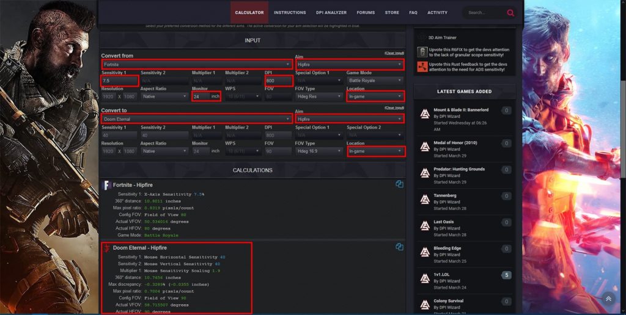The image size is (626, 315).
Task: Click the scroll-to-top double chevron button
Action: click(x=608, y=299)
